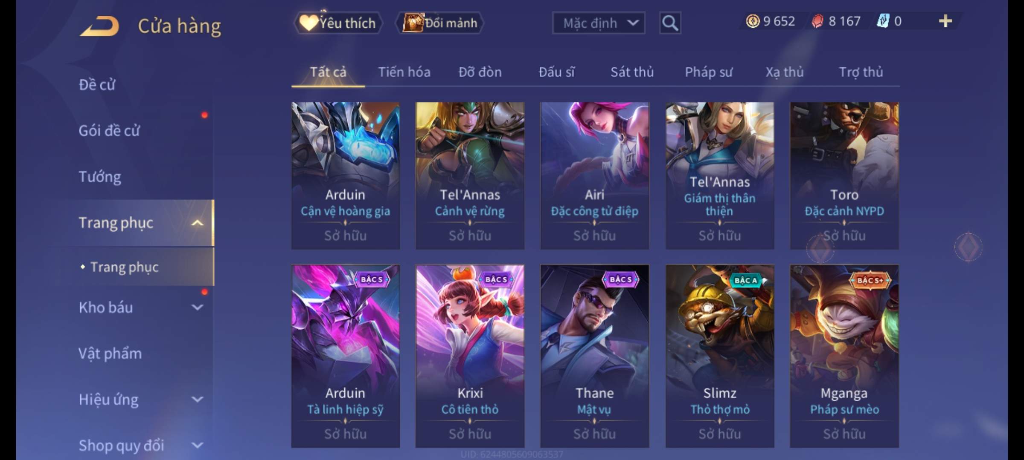
Task: Tap the back arrow icon
Action: click(100, 26)
